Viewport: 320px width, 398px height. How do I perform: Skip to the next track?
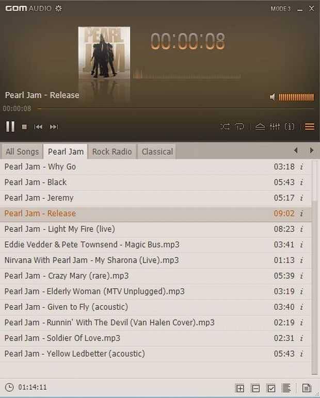(x=54, y=127)
